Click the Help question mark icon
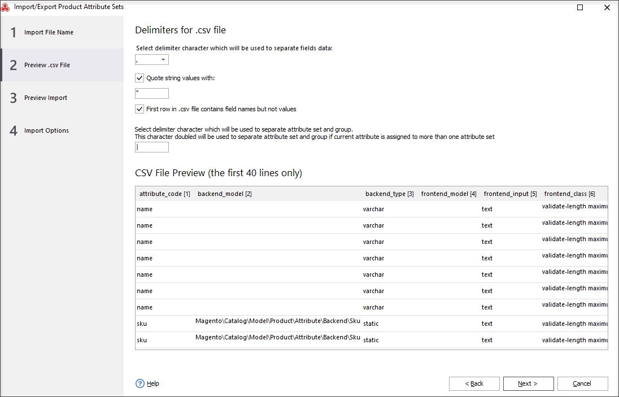 [x=140, y=383]
